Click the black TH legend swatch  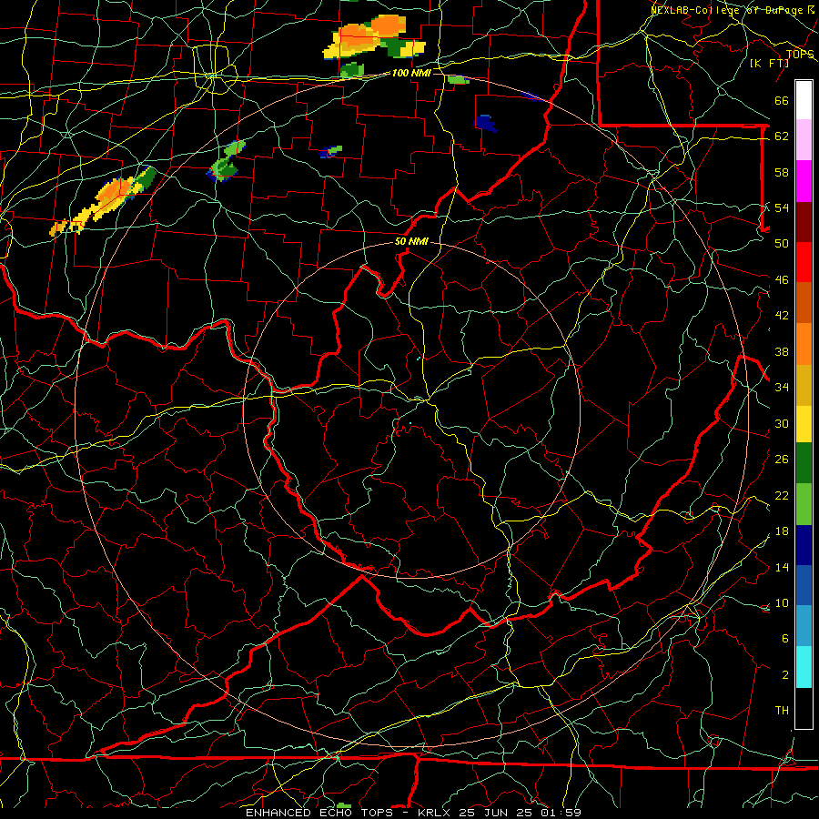804,708
